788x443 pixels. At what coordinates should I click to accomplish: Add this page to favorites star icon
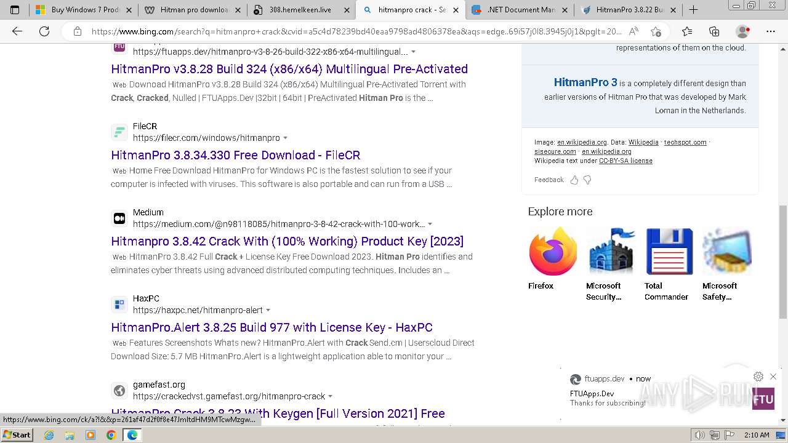click(x=656, y=31)
